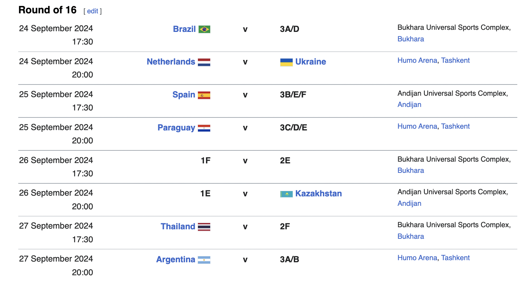Click the Argentina flag icon

coord(204,260)
